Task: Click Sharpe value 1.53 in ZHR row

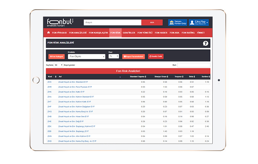Action: click(165, 87)
